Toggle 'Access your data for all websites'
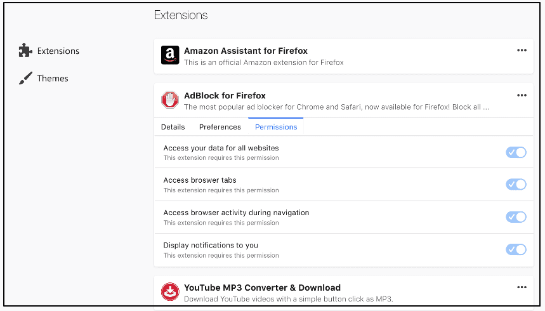The width and height of the screenshot is (545, 311). coord(516,152)
